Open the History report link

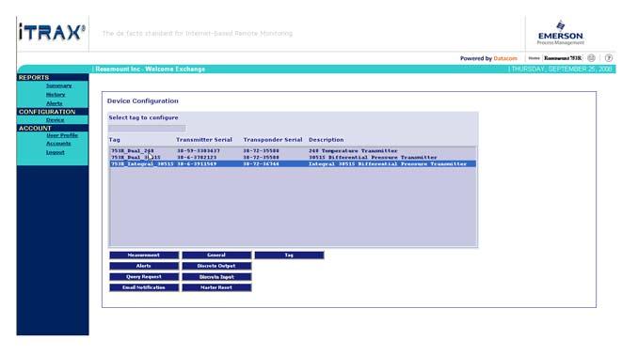pos(56,95)
